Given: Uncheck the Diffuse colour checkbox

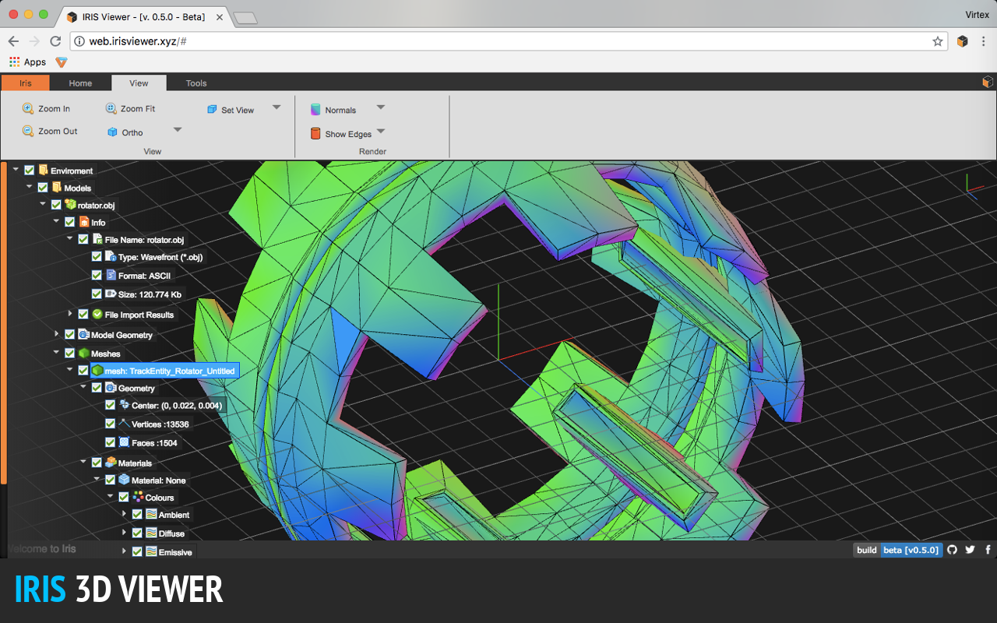Looking at the screenshot, I should pos(137,533).
